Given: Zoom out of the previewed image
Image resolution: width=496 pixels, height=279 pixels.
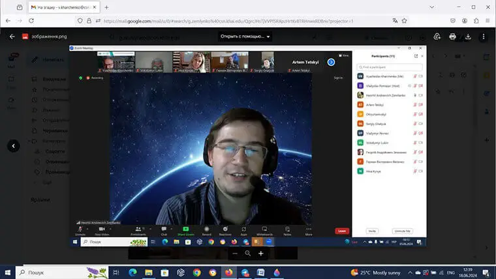Looking at the screenshot, I should [x=235, y=253].
